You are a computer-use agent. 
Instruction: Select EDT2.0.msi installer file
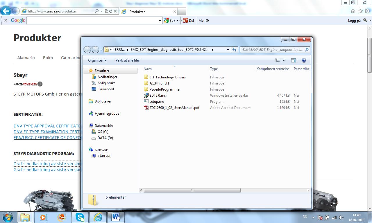pyautogui.click(x=158, y=96)
